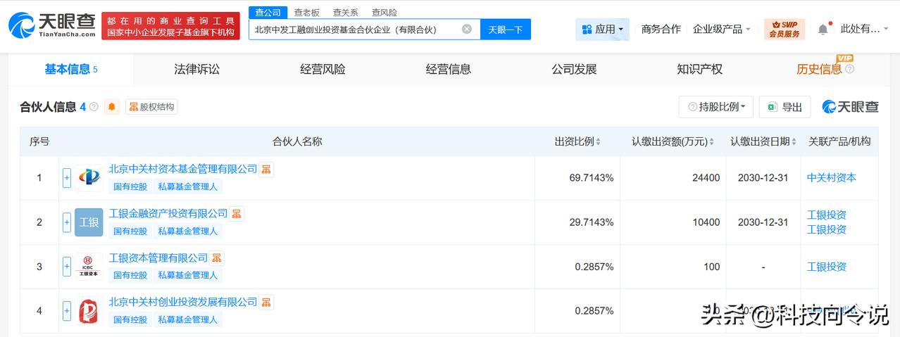Select the 查风险 search tab
900x337 pixels.
click(384, 12)
